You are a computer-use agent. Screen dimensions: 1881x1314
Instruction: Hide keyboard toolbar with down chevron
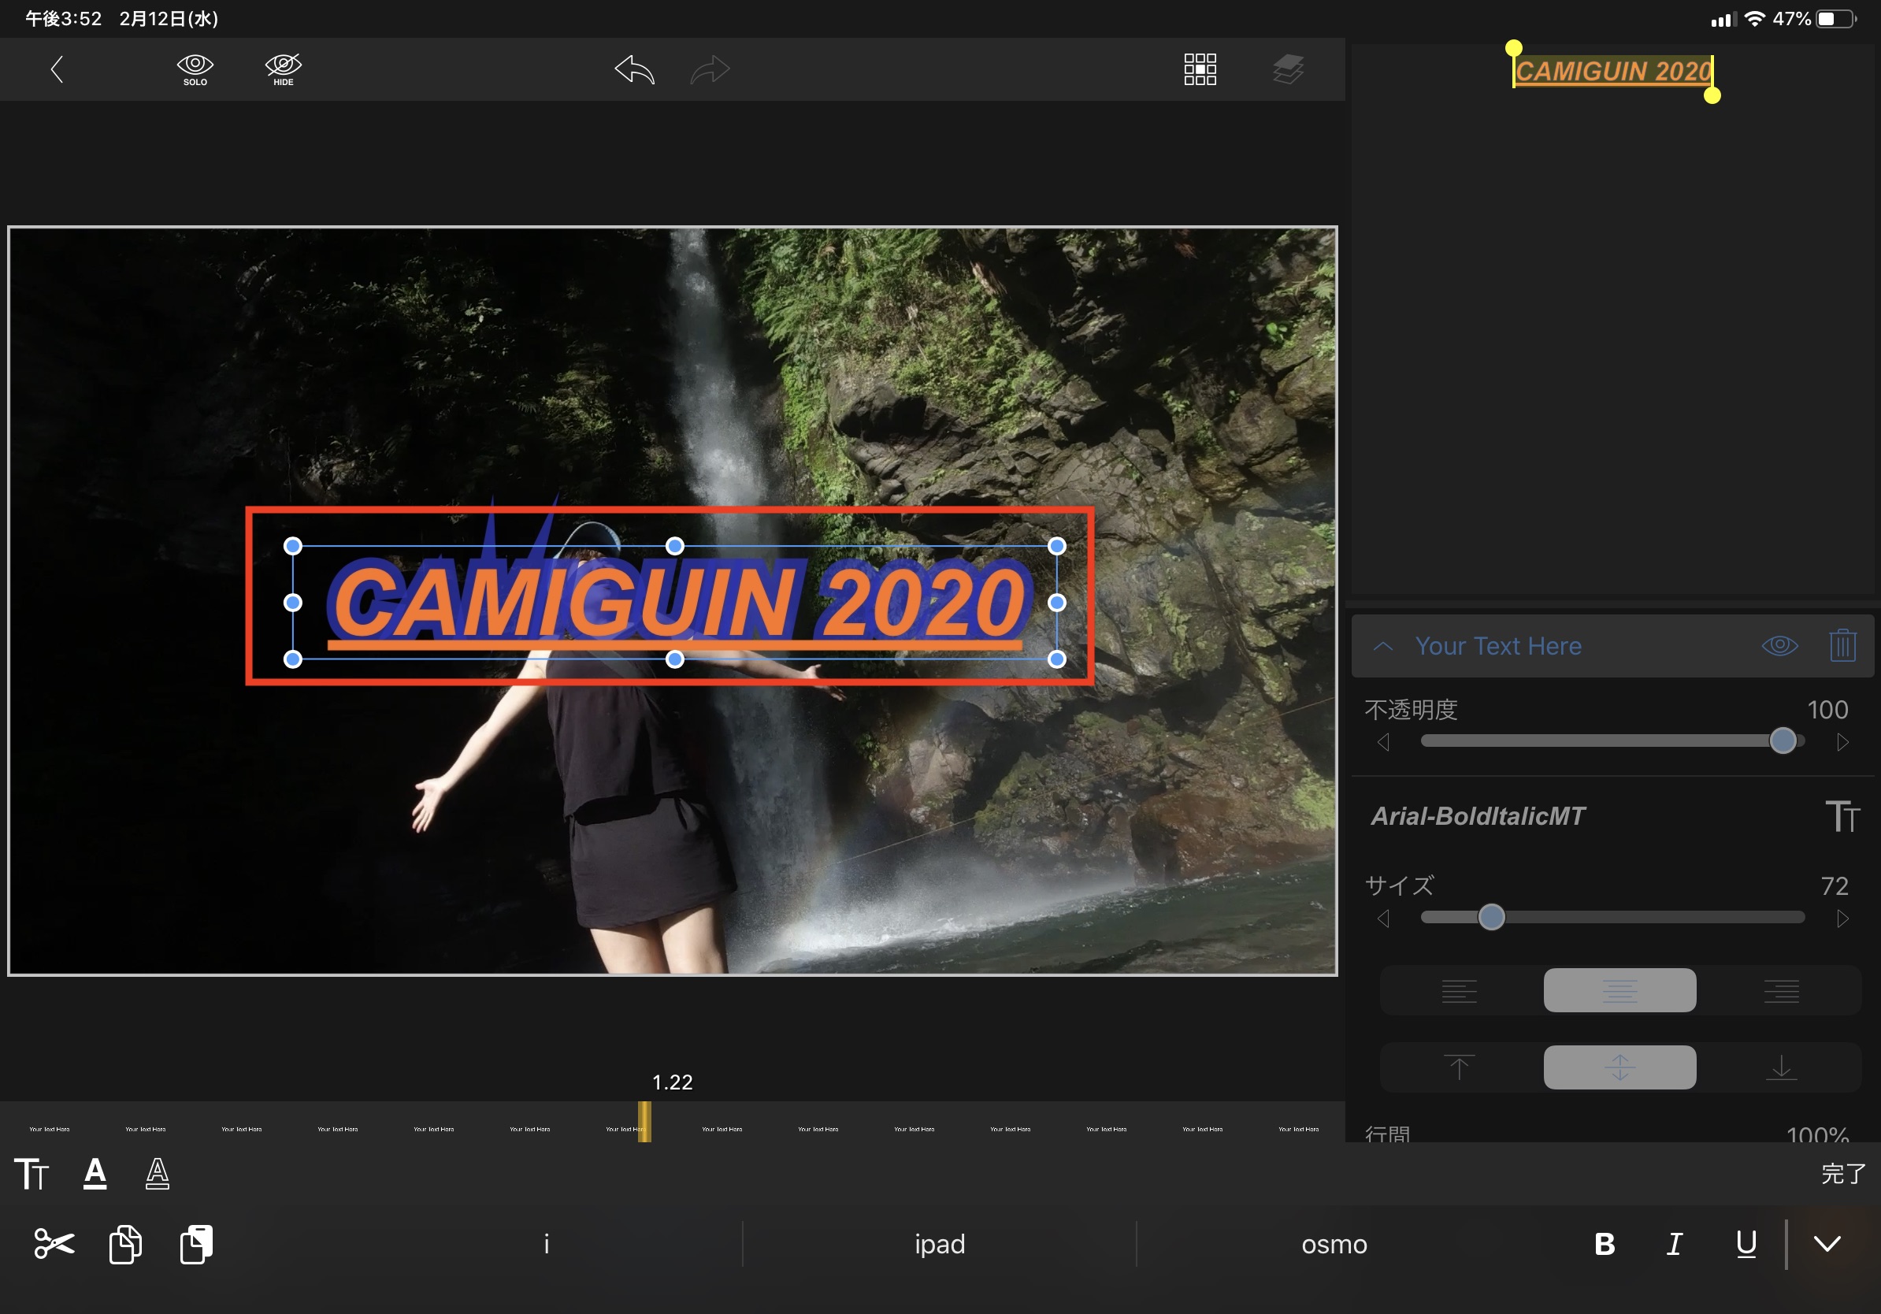coord(1827,1244)
